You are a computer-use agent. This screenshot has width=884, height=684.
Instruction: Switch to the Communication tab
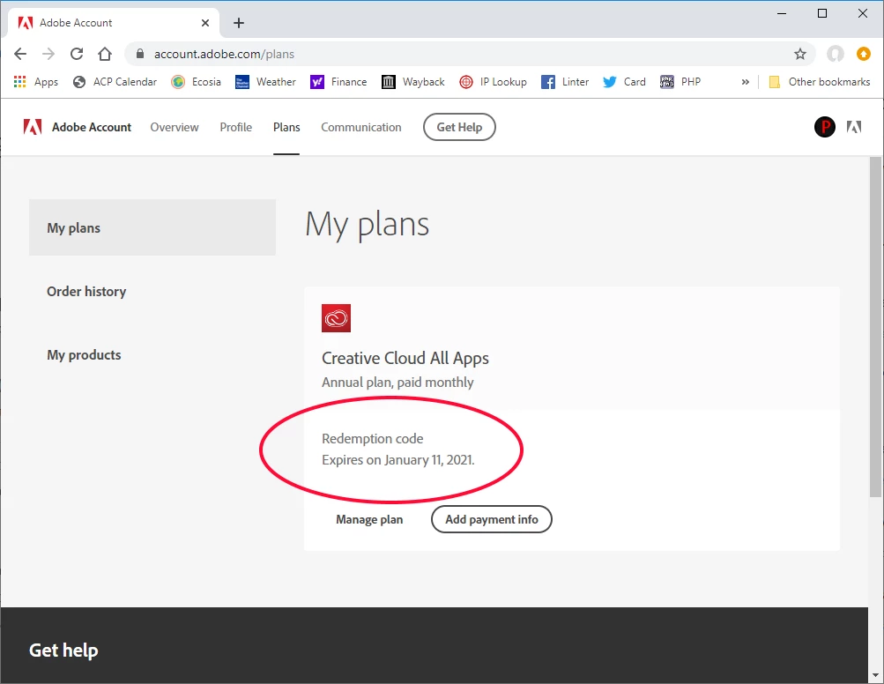point(361,128)
